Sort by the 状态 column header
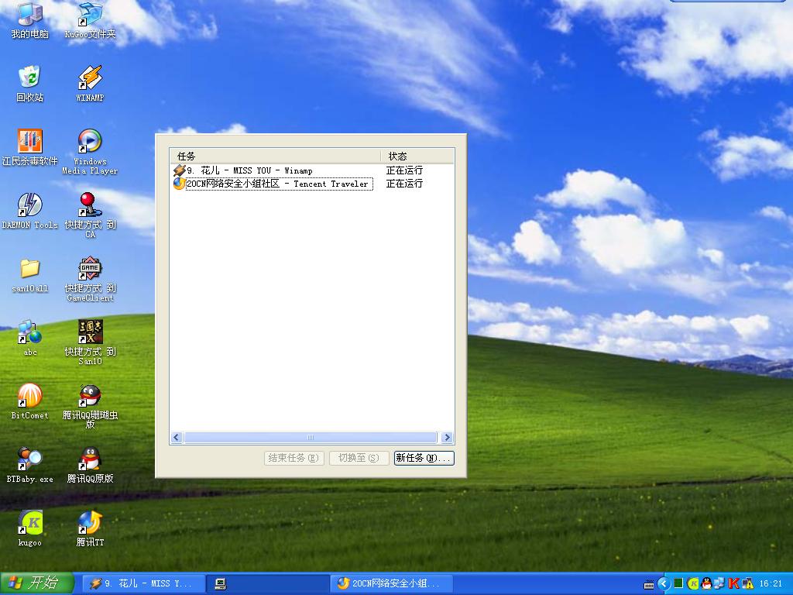The height and width of the screenshot is (595, 793). 417,156
